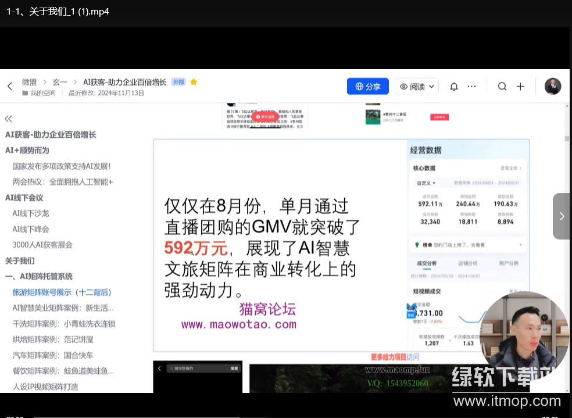Expand the 榜单 row arrow

[520, 245]
